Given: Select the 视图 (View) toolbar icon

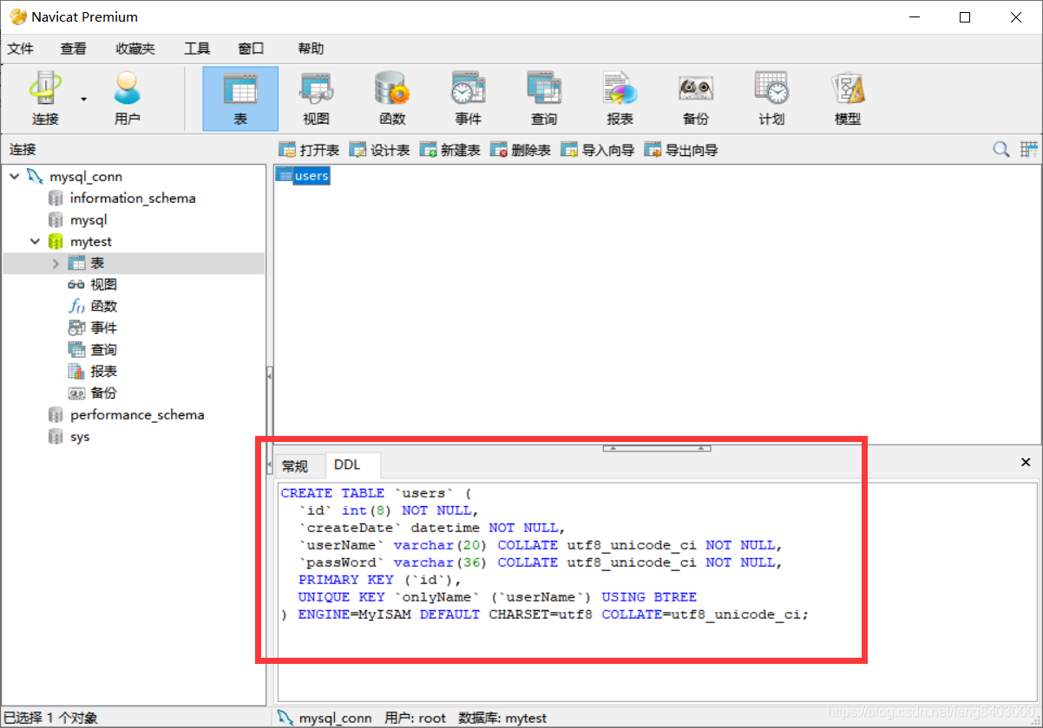Looking at the screenshot, I should [316, 98].
